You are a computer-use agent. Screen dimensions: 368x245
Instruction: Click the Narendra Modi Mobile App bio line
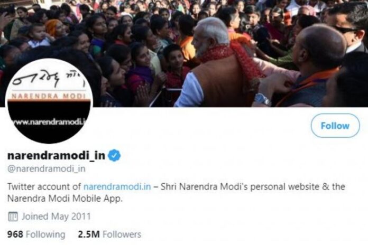(x=65, y=199)
